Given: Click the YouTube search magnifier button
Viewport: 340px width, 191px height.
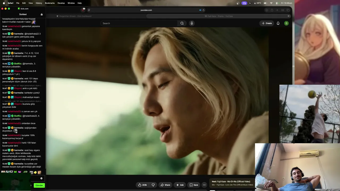Looking at the screenshot, I should pyautogui.click(x=182, y=23).
